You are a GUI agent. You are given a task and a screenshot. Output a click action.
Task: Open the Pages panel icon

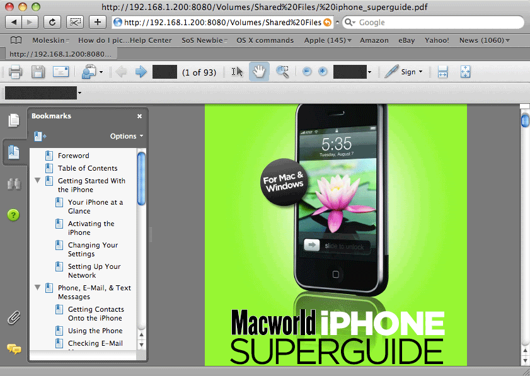point(14,120)
